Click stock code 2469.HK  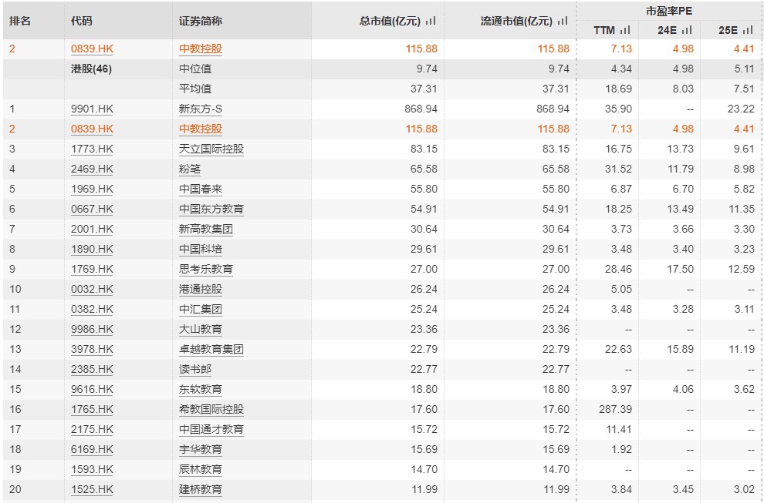[x=92, y=169]
